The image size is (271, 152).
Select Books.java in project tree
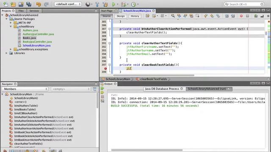click(x=29, y=38)
